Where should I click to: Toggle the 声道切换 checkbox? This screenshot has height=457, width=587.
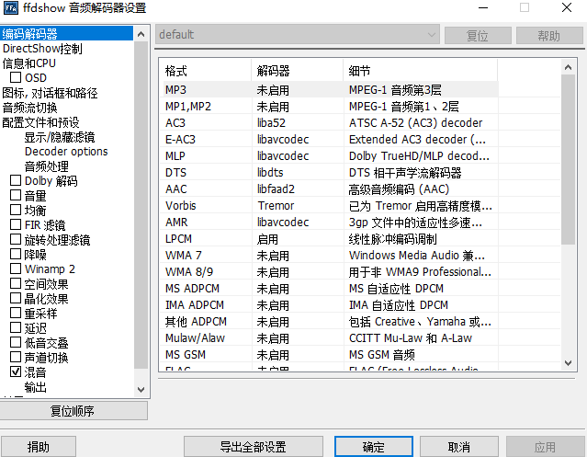(16, 357)
